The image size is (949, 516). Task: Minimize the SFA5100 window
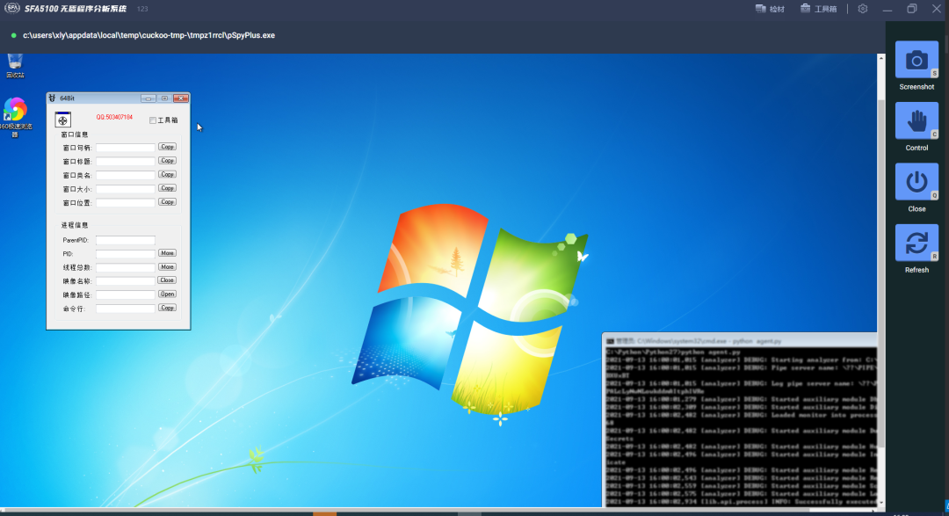(887, 9)
